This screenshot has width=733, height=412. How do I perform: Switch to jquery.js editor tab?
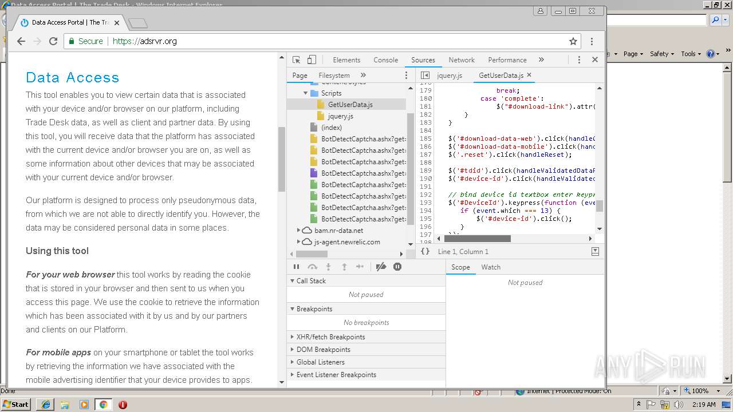(450, 75)
